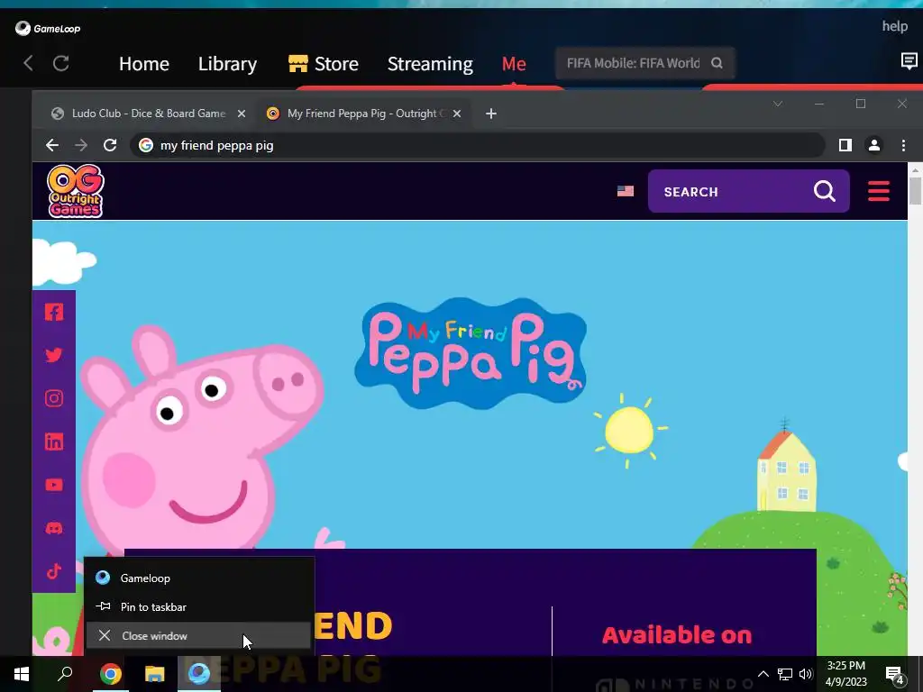Screen dimensions: 923x692
Task: Open Chrome from the taskbar
Action: click(110, 674)
